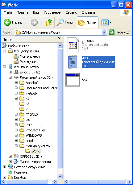
Task: Click the grmouse file name
Action: click(x=88, y=41)
